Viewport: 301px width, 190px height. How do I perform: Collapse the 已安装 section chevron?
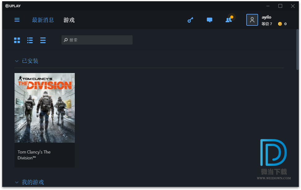pyautogui.click(x=17, y=61)
